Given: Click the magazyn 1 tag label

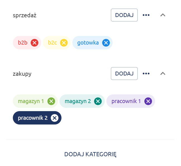Looking at the screenshot, I should coord(31,101).
